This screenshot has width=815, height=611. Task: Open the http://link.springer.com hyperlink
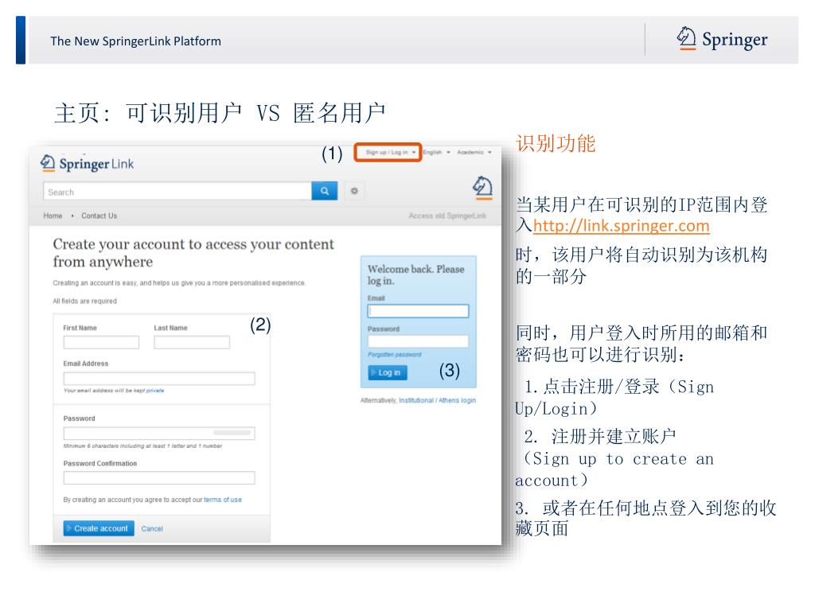tap(621, 225)
